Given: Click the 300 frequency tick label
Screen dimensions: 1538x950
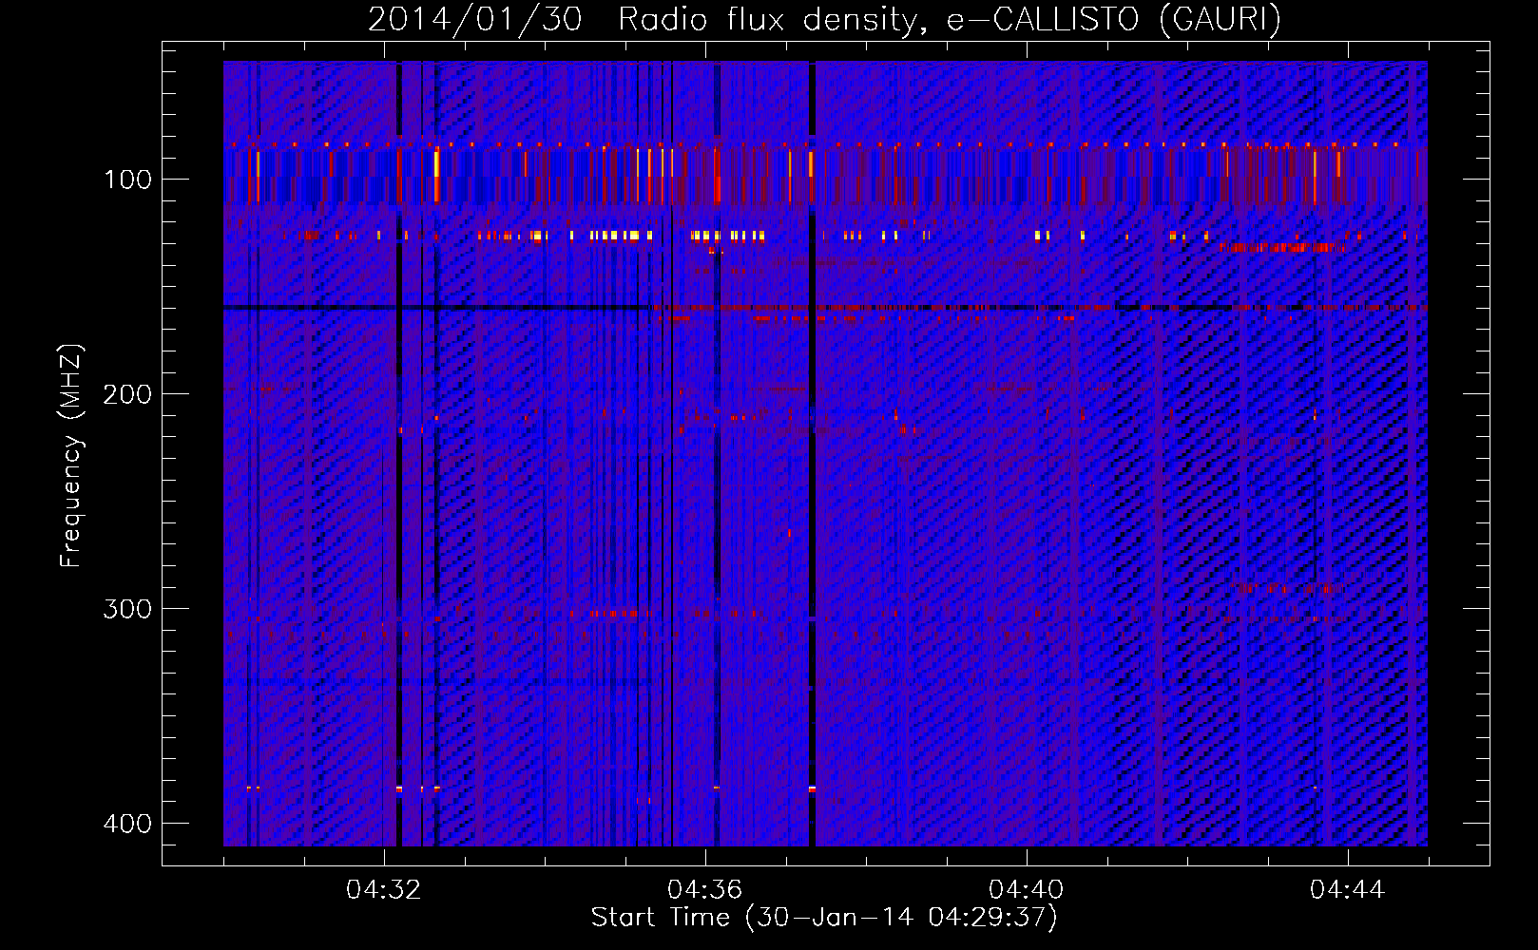Looking at the screenshot, I should click(x=127, y=609).
